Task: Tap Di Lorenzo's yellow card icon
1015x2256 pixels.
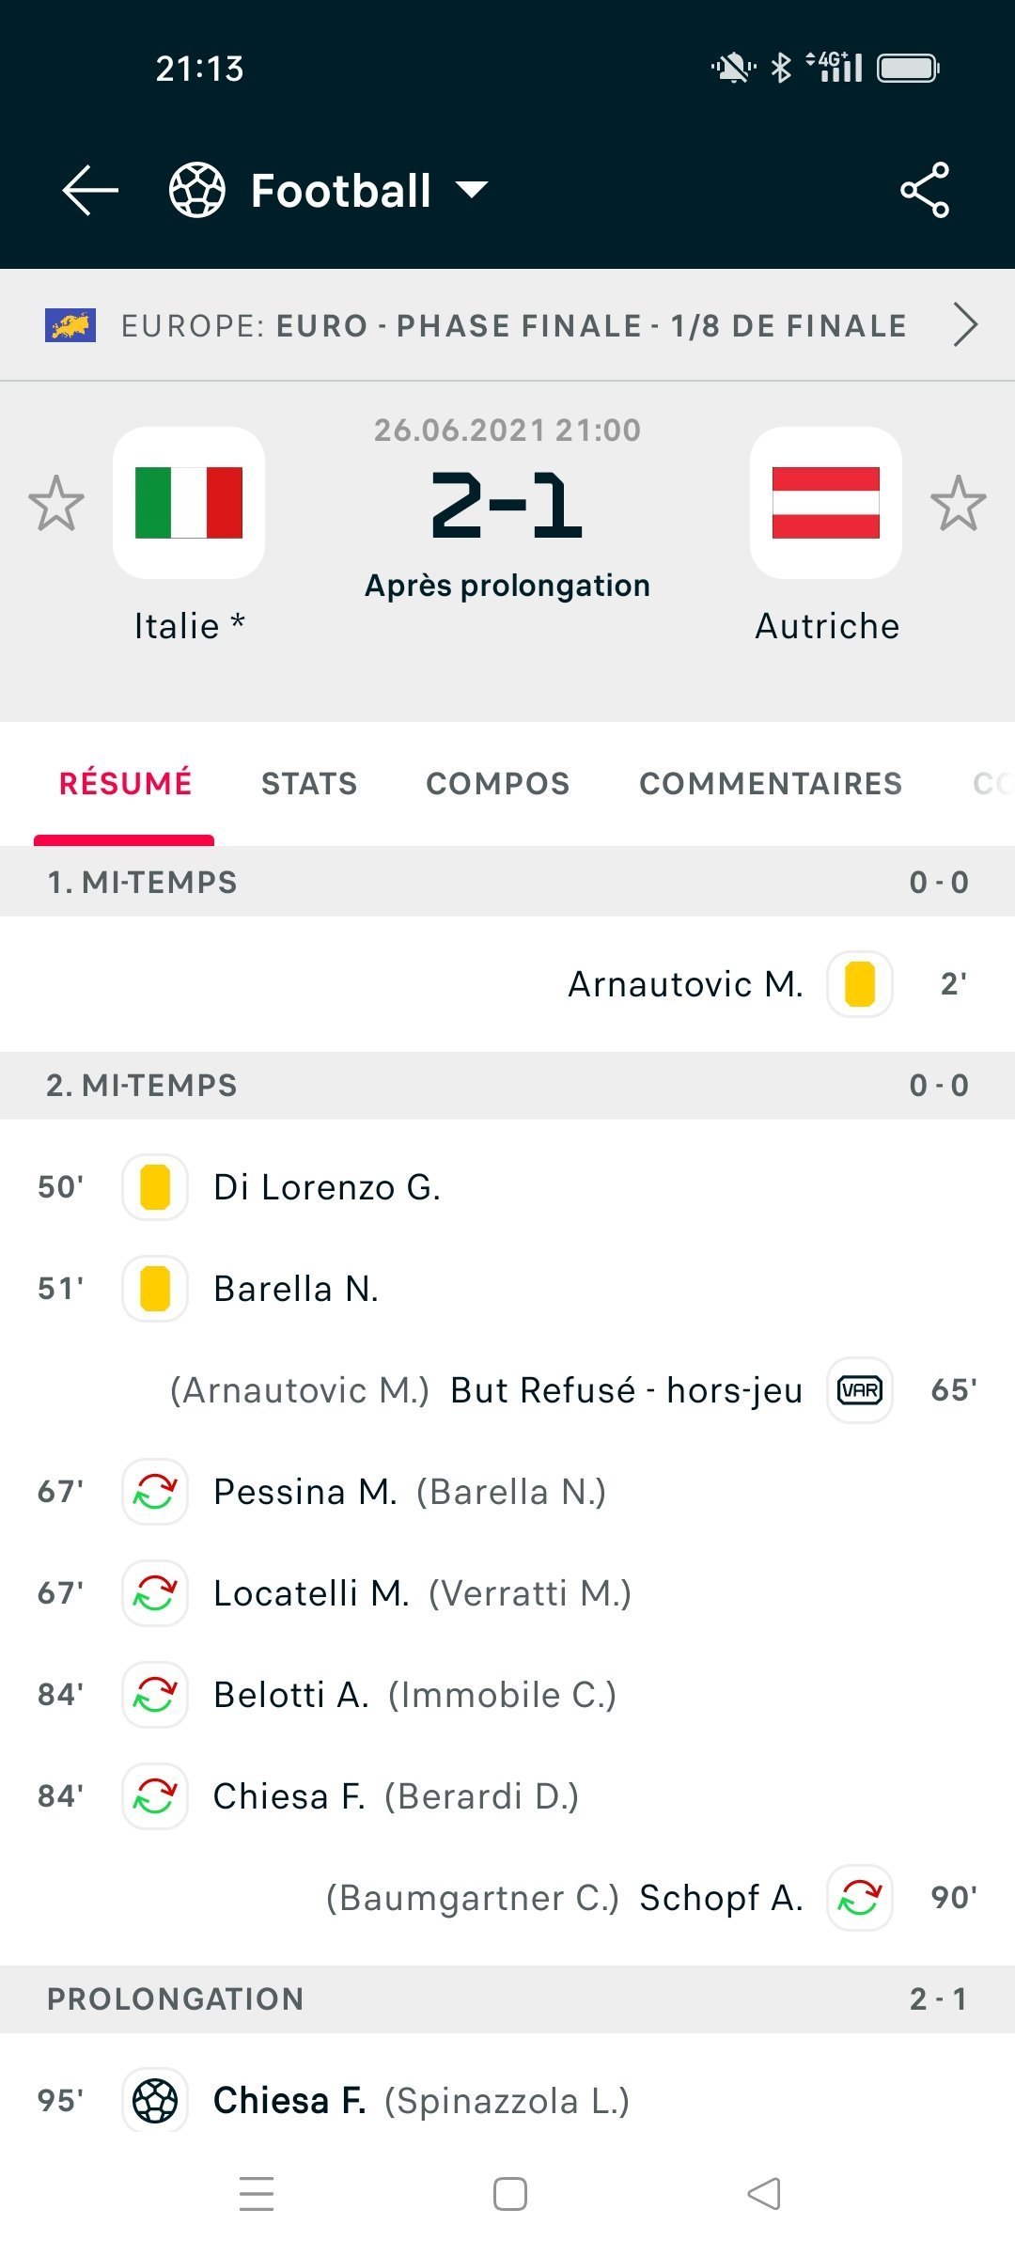Action: coord(155,1187)
